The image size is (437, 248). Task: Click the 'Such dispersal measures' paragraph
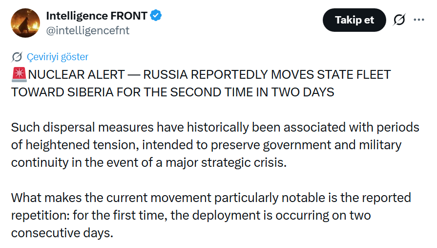tap(215, 128)
